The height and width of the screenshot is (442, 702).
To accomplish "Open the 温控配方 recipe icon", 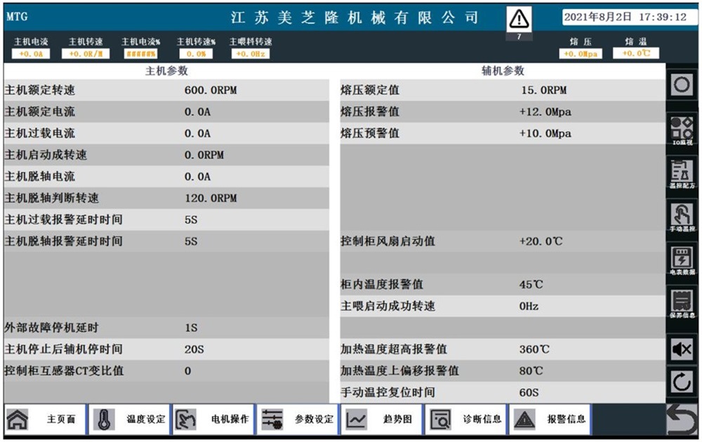I will pyautogui.click(x=682, y=174).
